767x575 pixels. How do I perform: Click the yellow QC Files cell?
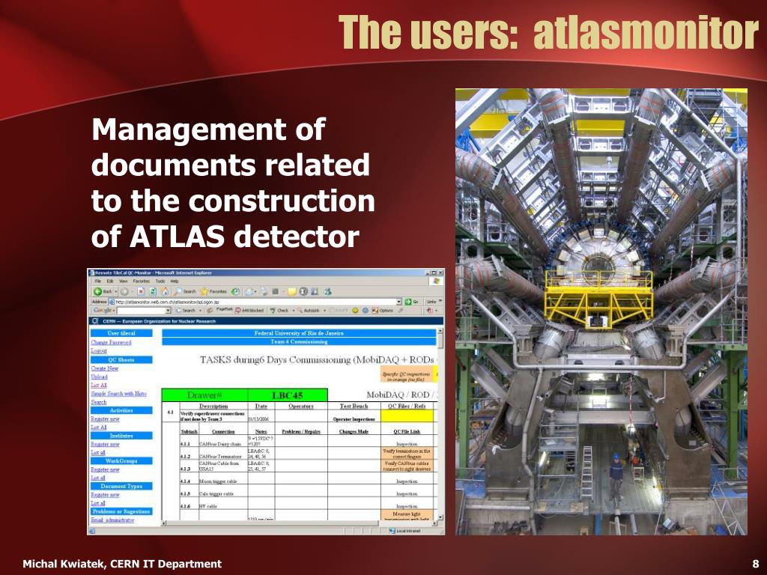click(x=407, y=416)
